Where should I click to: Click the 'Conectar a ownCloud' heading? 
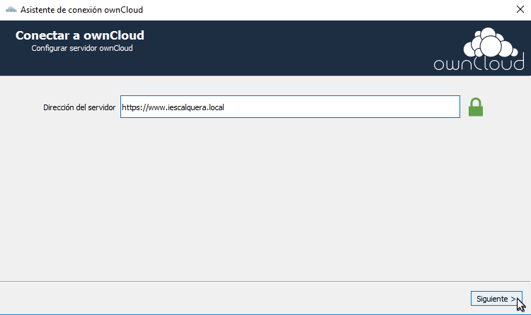coord(80,35)
